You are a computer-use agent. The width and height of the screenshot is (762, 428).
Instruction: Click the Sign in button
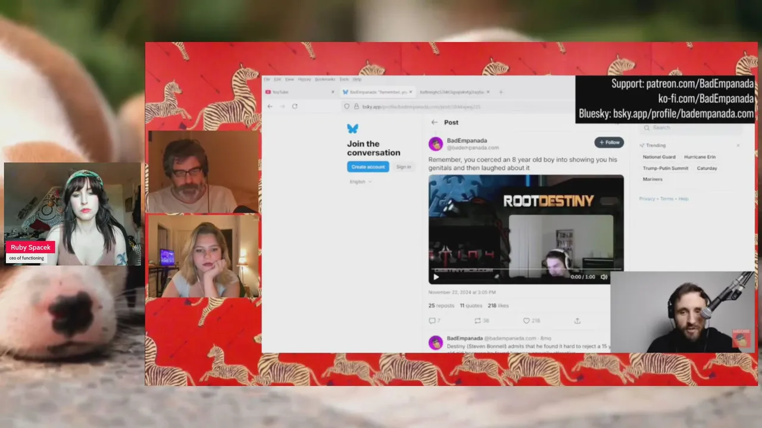pos(404,167)
